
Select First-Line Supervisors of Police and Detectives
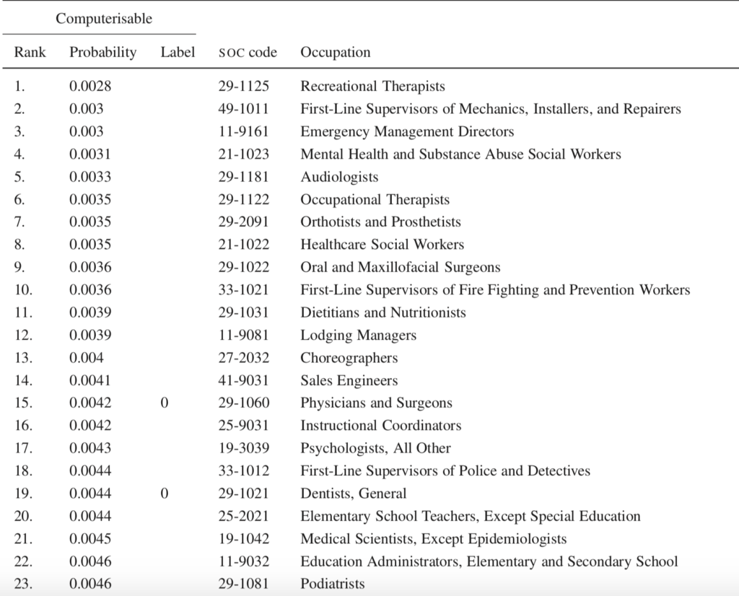coord(445,470)
